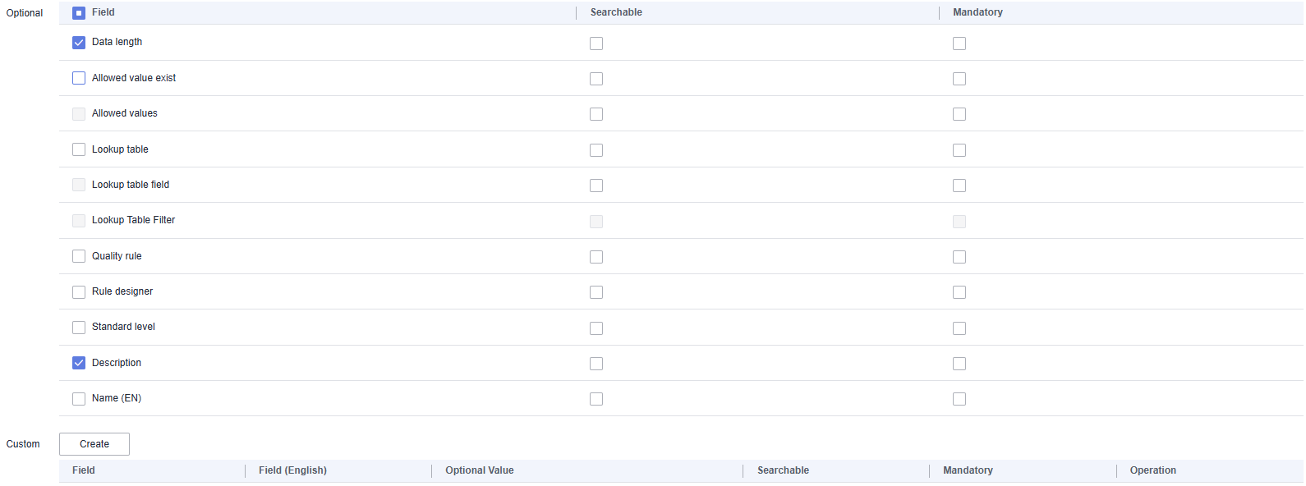Uncheck the Description field checkbox

(x=79, y=363)
